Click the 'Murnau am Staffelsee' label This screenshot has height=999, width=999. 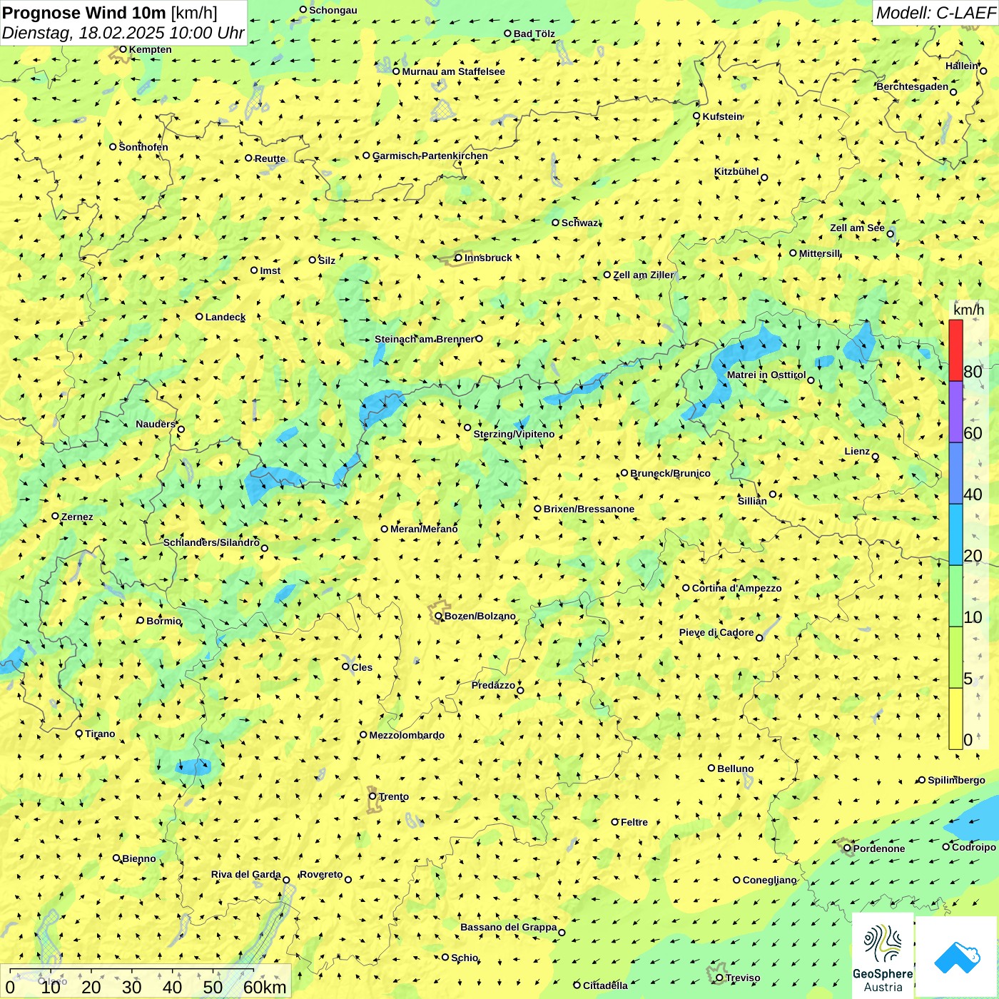453,71
